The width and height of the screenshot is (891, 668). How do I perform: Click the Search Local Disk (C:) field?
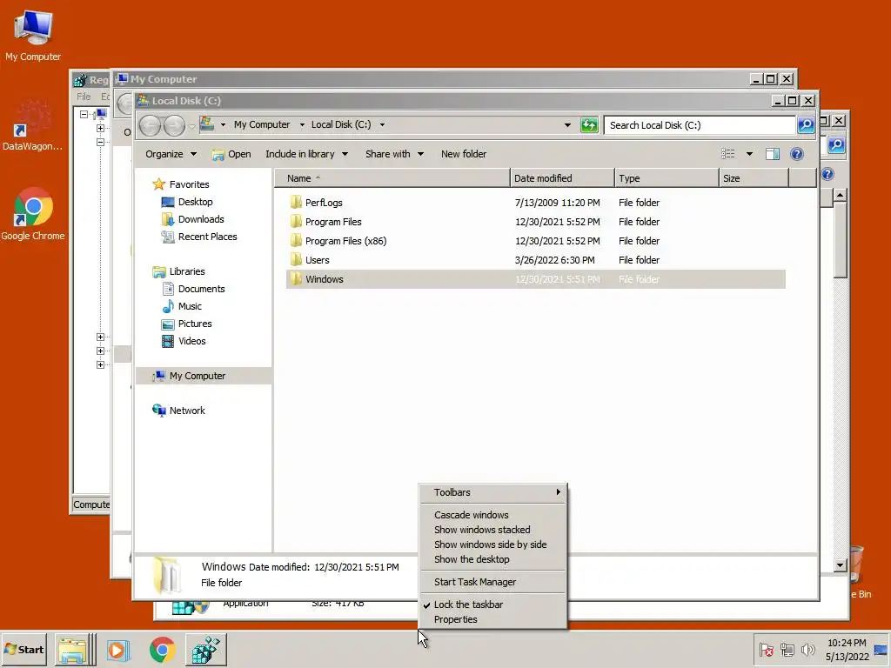tap(700, 125)
